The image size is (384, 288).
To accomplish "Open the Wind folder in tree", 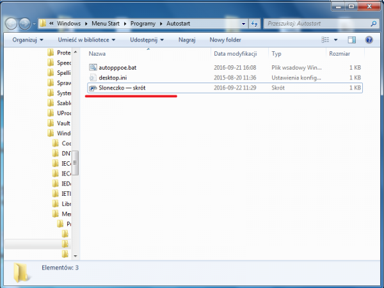I will pos(59,133).
